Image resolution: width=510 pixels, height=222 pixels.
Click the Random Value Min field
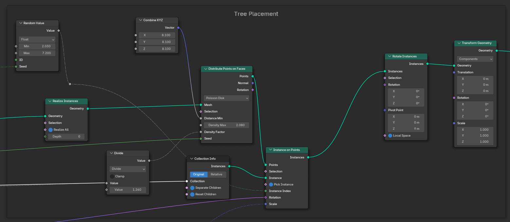37,46
